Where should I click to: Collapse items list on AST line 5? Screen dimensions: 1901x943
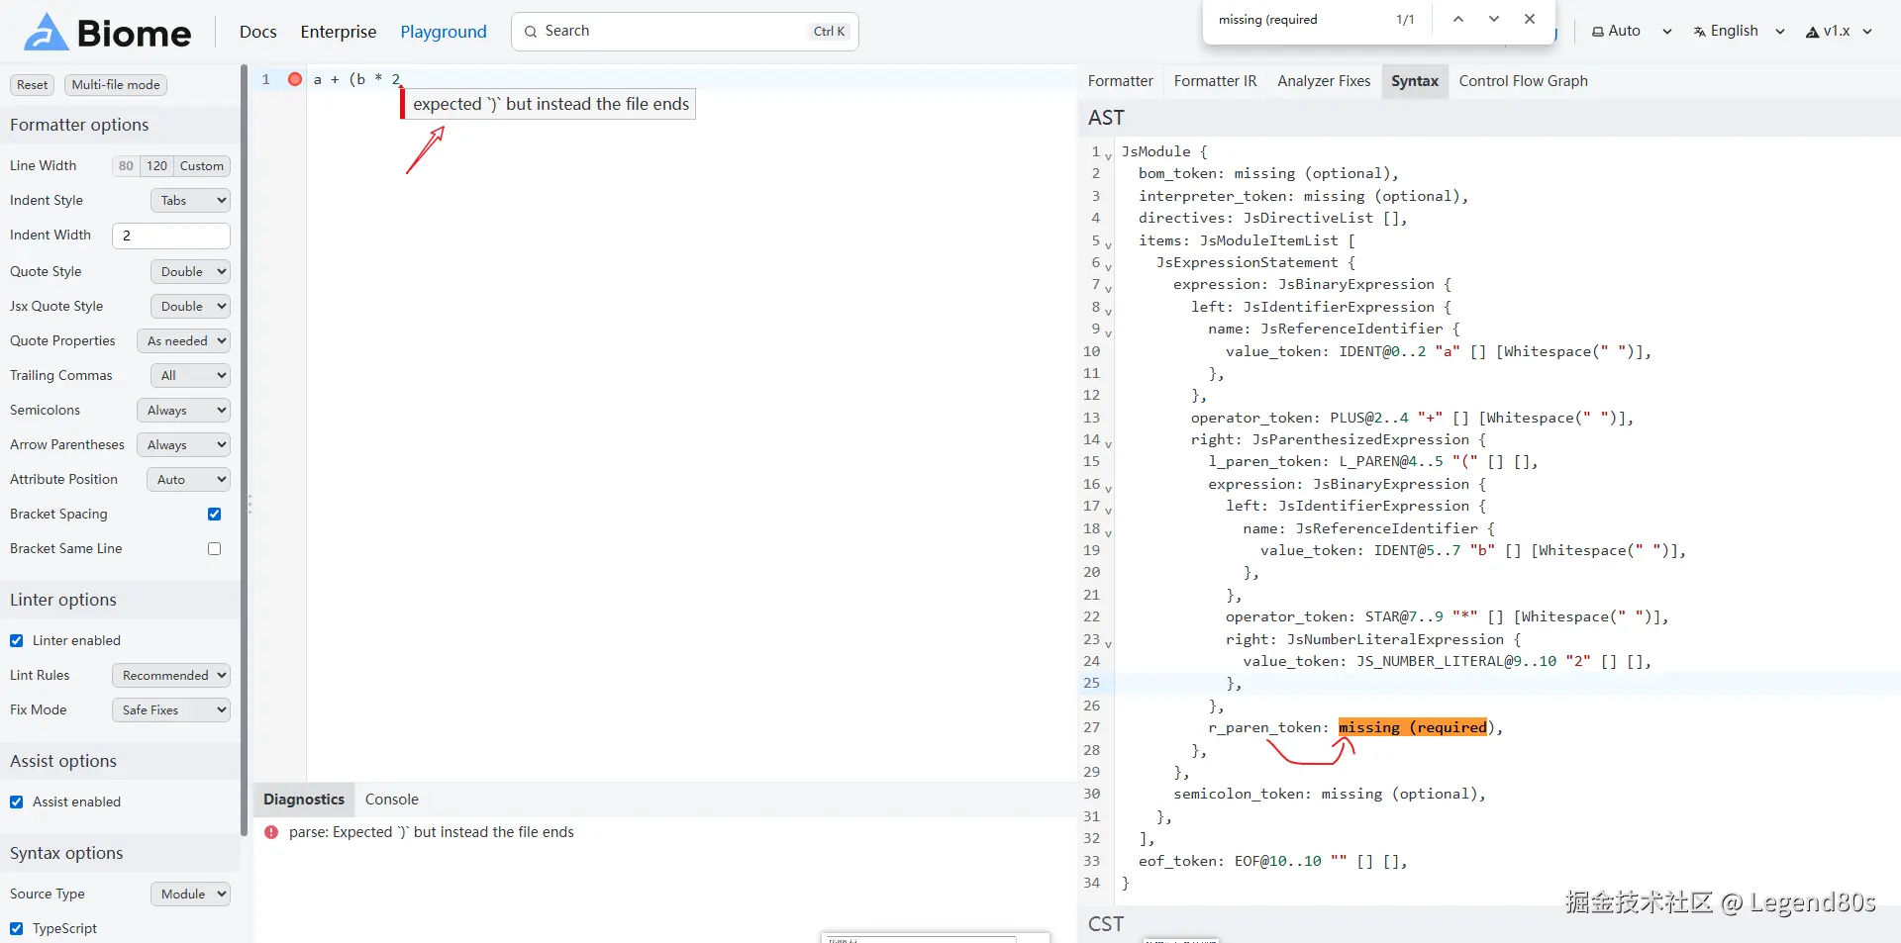(x=1108, y=243)
